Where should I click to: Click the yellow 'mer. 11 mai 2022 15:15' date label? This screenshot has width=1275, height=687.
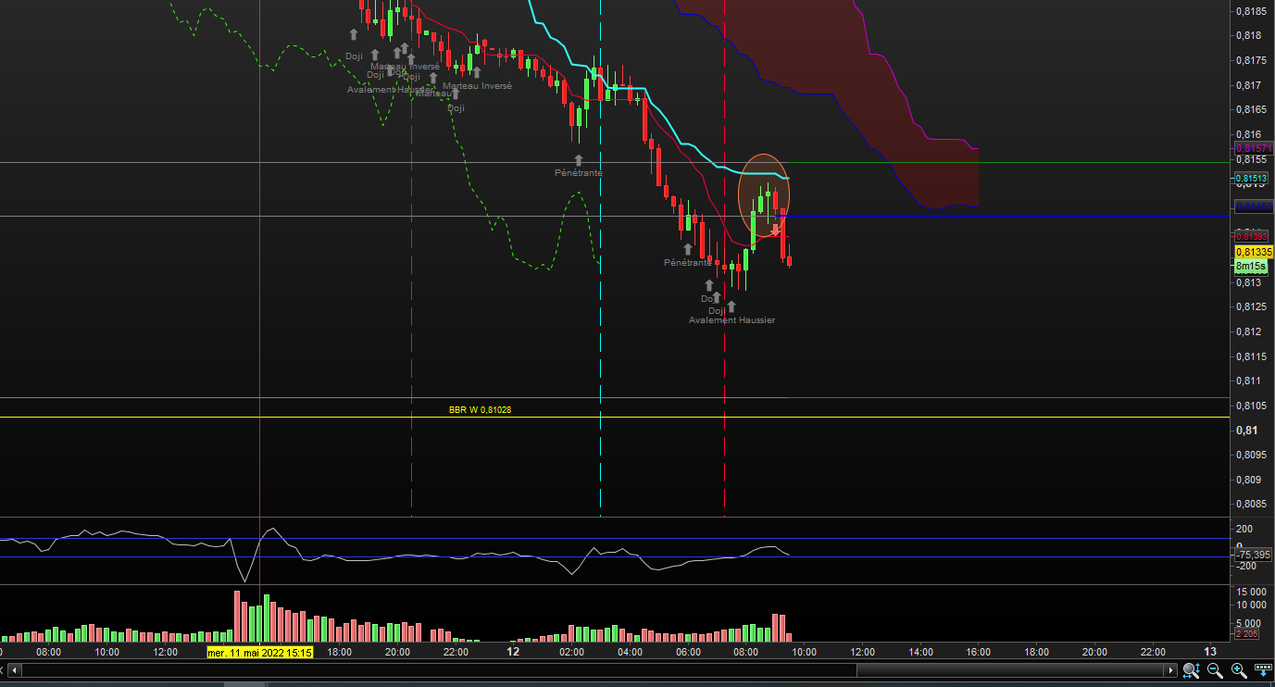tap(259, 652)
